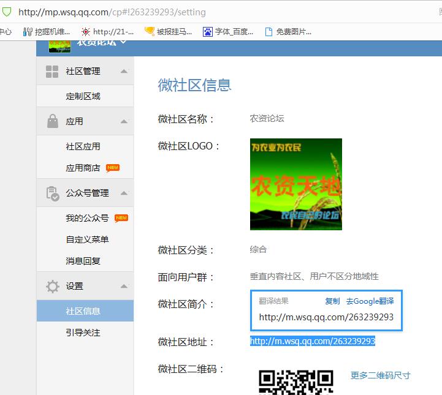Open 消息回复 menu item
Viewport: 442px width, 395px height.
(x=83, y=261)
